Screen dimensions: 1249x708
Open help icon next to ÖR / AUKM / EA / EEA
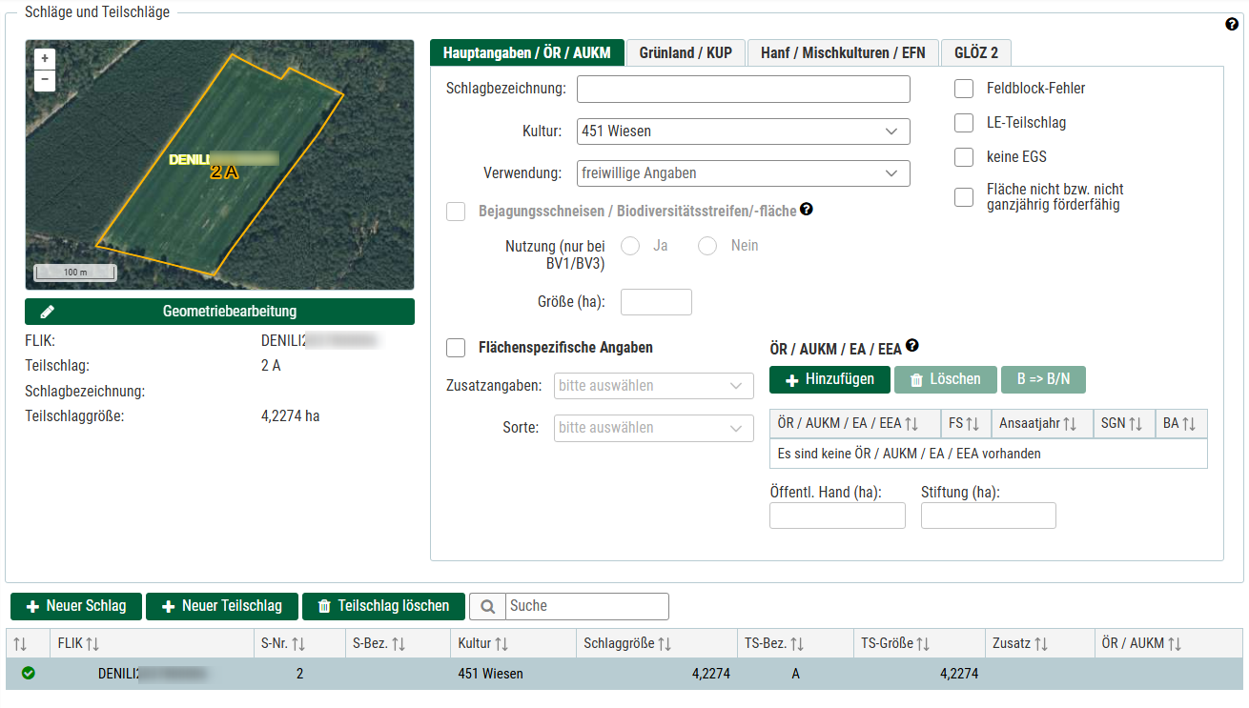(x=912, y=347)
